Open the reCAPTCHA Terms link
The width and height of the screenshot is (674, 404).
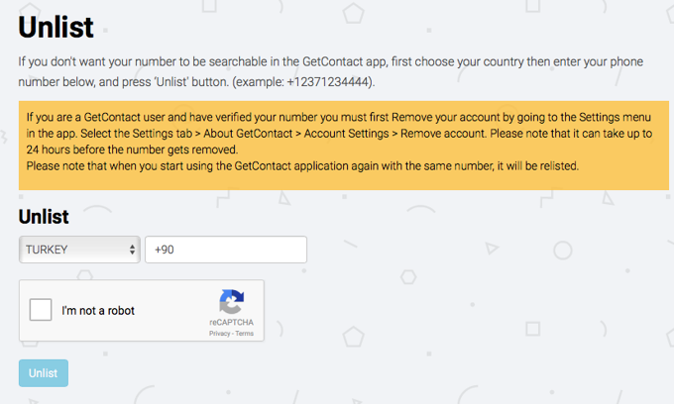tap(244, 334)
